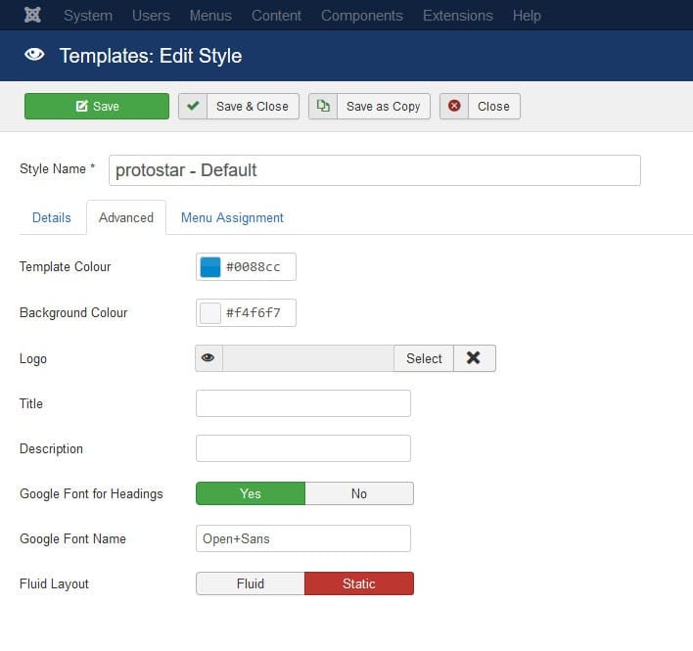Click the Logo path field
This screenshot has height=651, width=693.
point(308,358)
